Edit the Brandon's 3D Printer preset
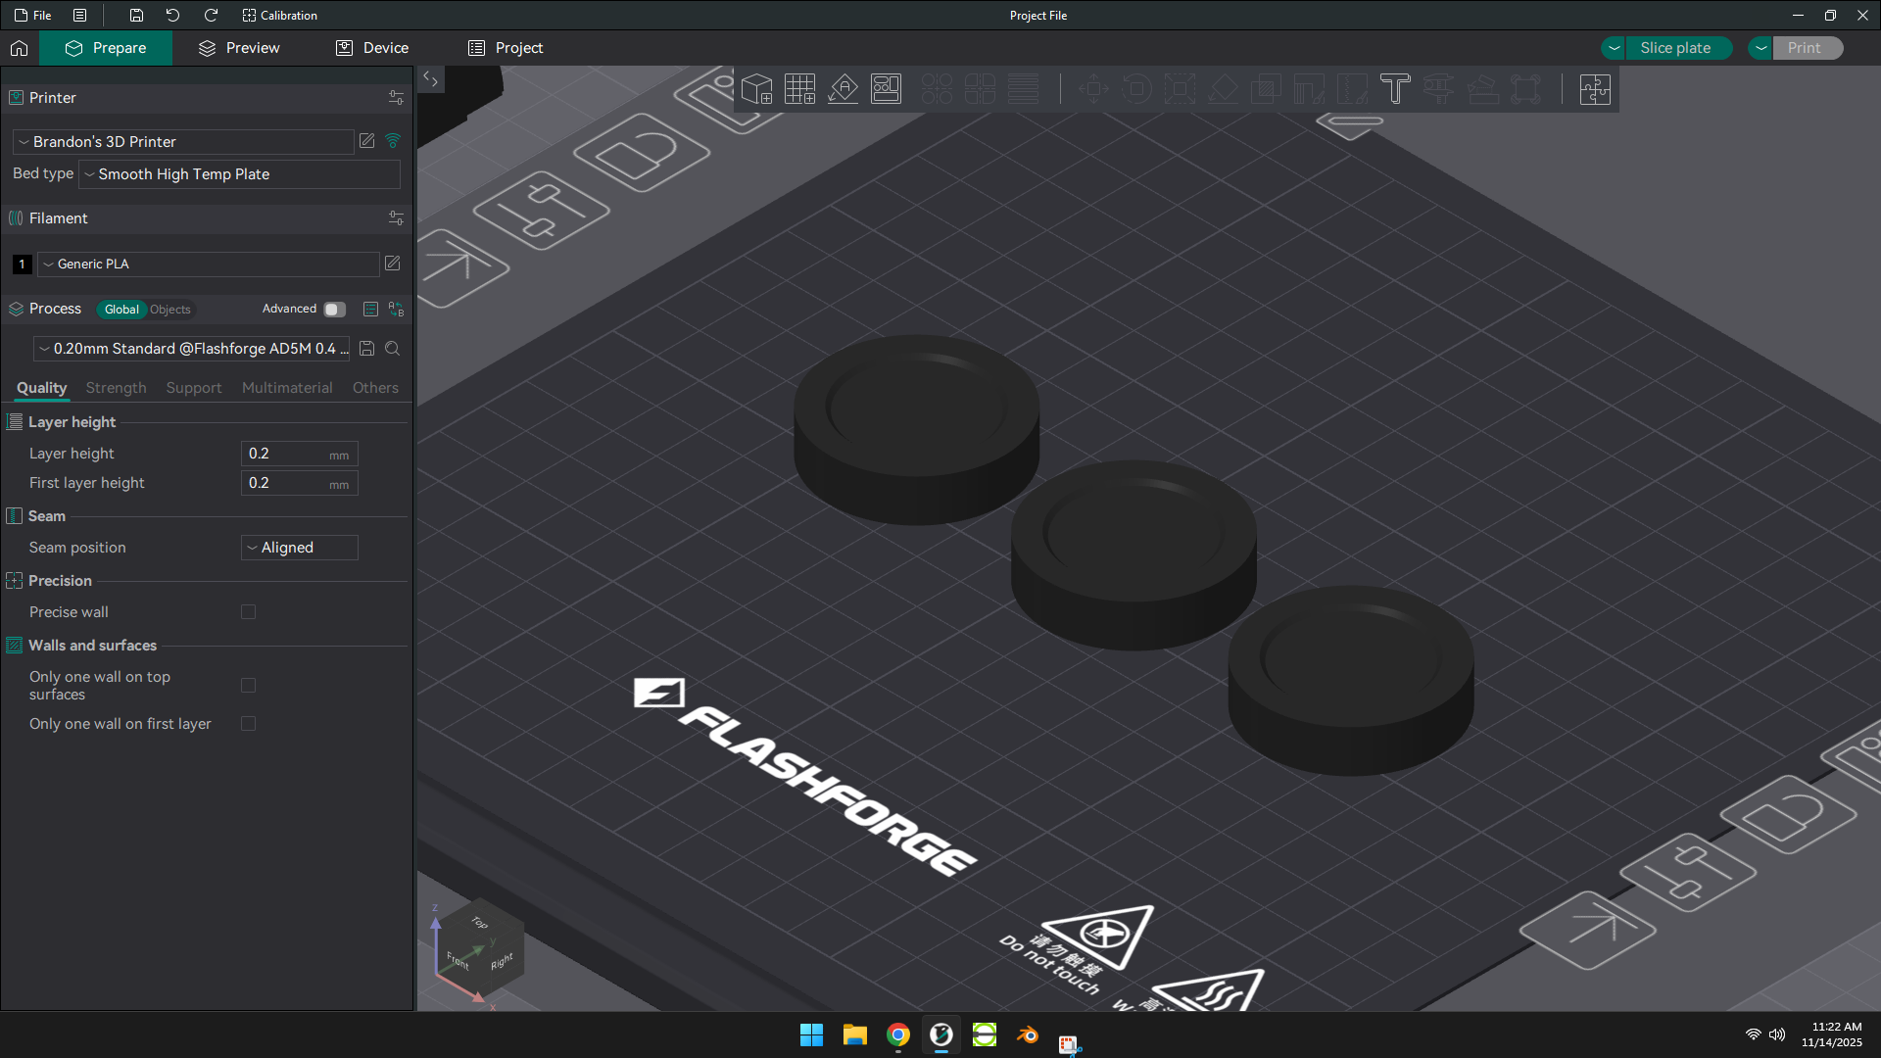The height and width of the screenshot is (1058, 1881). coord(366,141)
